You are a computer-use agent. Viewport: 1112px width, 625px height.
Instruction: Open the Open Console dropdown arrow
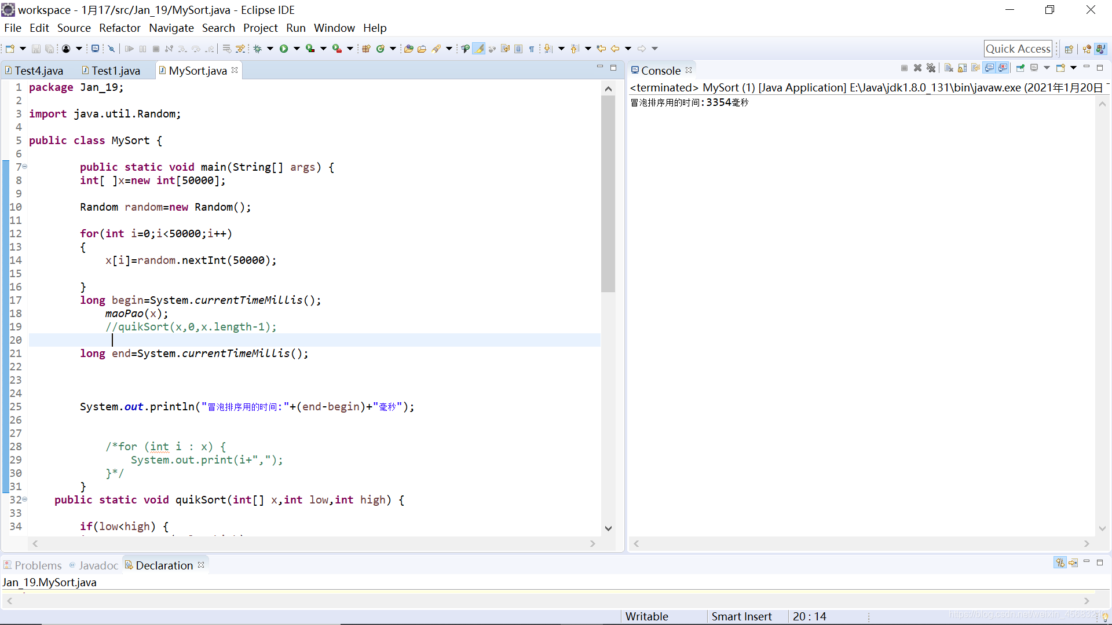tap(1073, 68)
